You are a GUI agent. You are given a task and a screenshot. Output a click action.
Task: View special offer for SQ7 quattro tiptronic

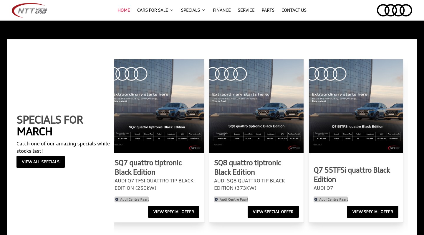click(174, 212)
